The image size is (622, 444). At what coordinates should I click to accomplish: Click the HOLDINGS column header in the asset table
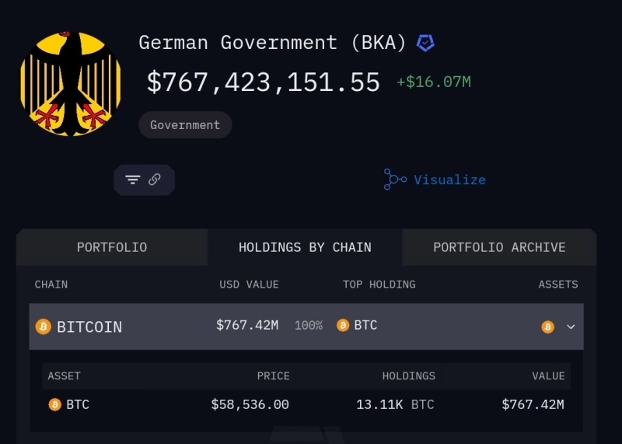coord(408,376)
